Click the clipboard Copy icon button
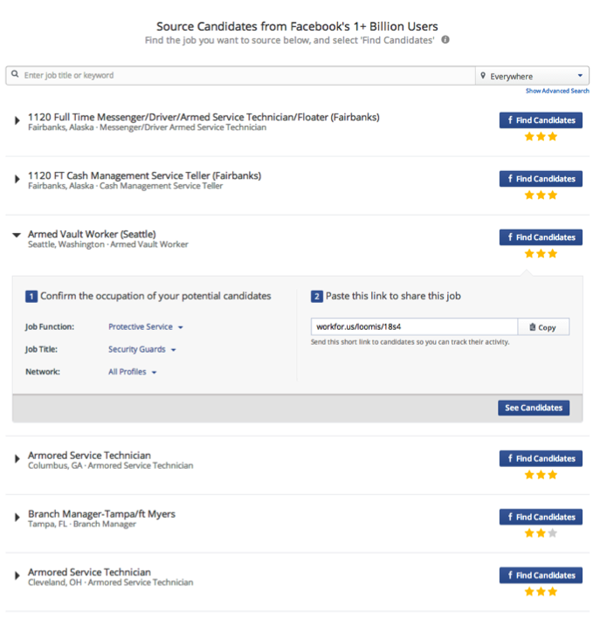 pos(543,327)
